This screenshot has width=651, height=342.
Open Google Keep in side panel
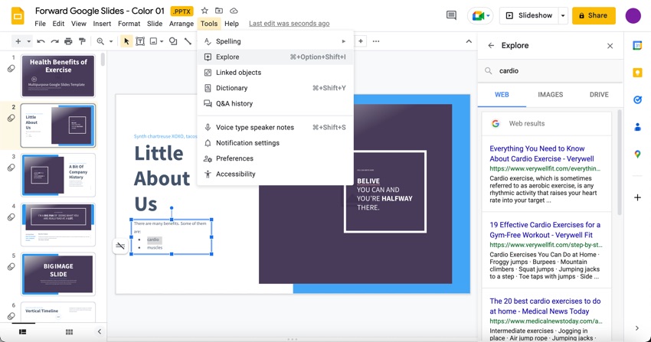click(x=637, y=73)
